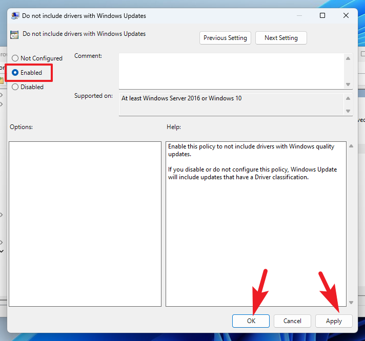Click the policy setting icon beside heading
This screenshot has width=365, height=341.
(x=14, y=35)
